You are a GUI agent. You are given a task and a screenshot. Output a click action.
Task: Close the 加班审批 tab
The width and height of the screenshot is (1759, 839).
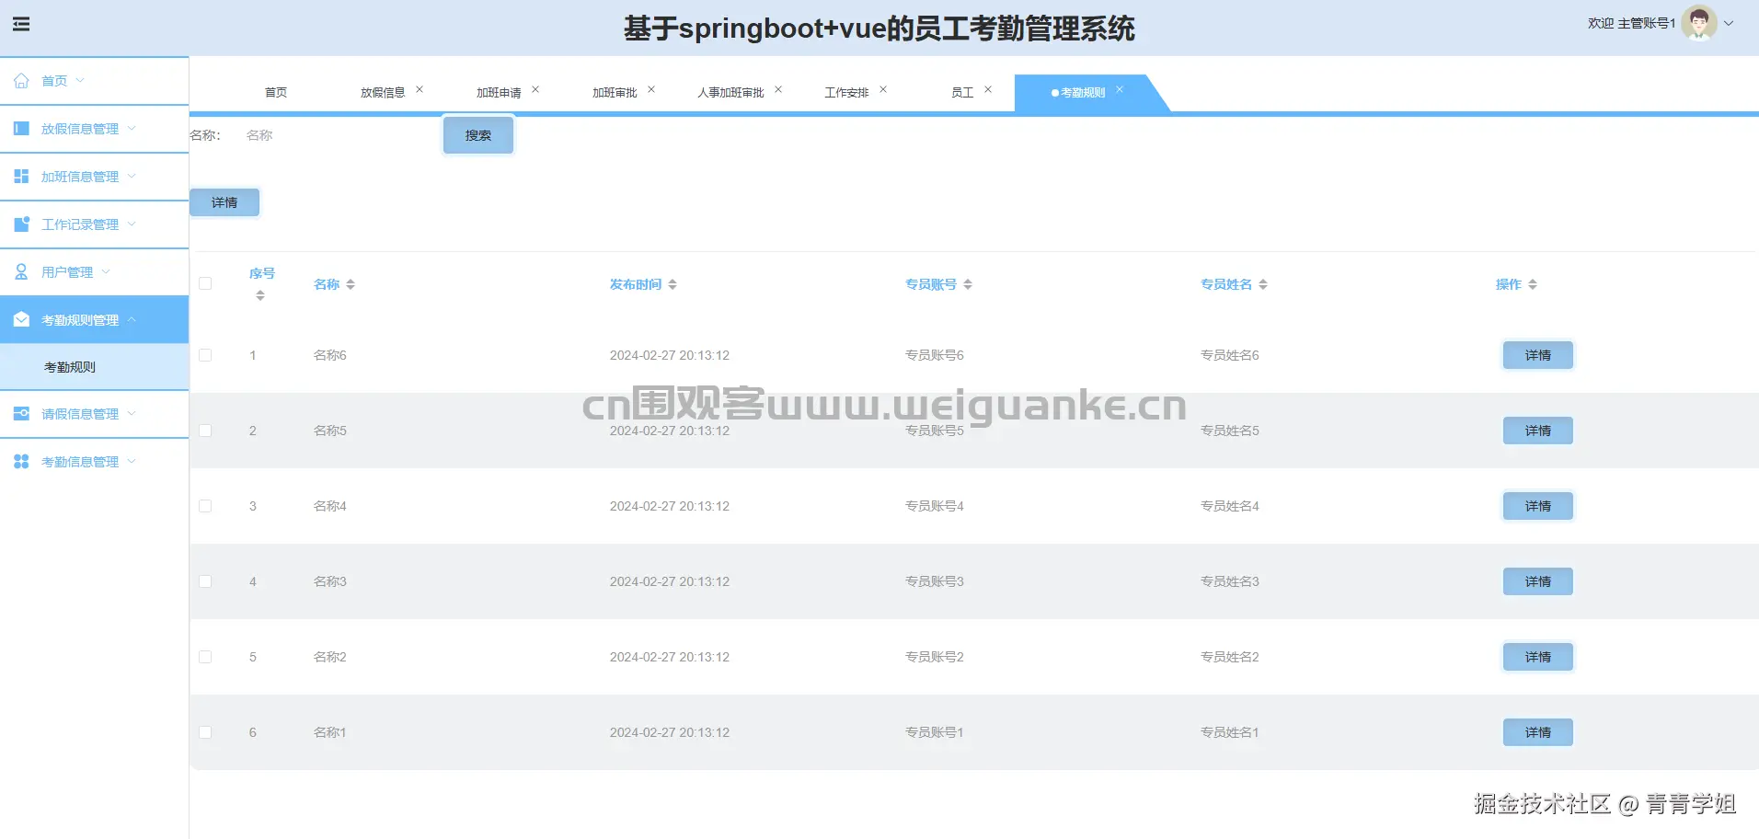(x=651, y=89)
